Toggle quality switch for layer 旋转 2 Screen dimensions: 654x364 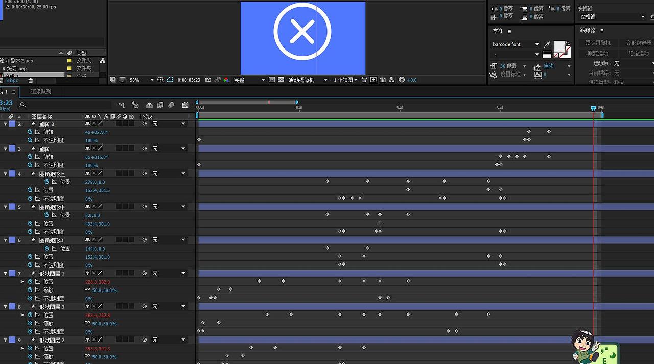coord(100,124)
